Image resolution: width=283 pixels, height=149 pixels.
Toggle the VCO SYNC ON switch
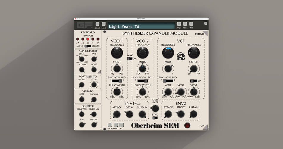[x=130, y=59]
